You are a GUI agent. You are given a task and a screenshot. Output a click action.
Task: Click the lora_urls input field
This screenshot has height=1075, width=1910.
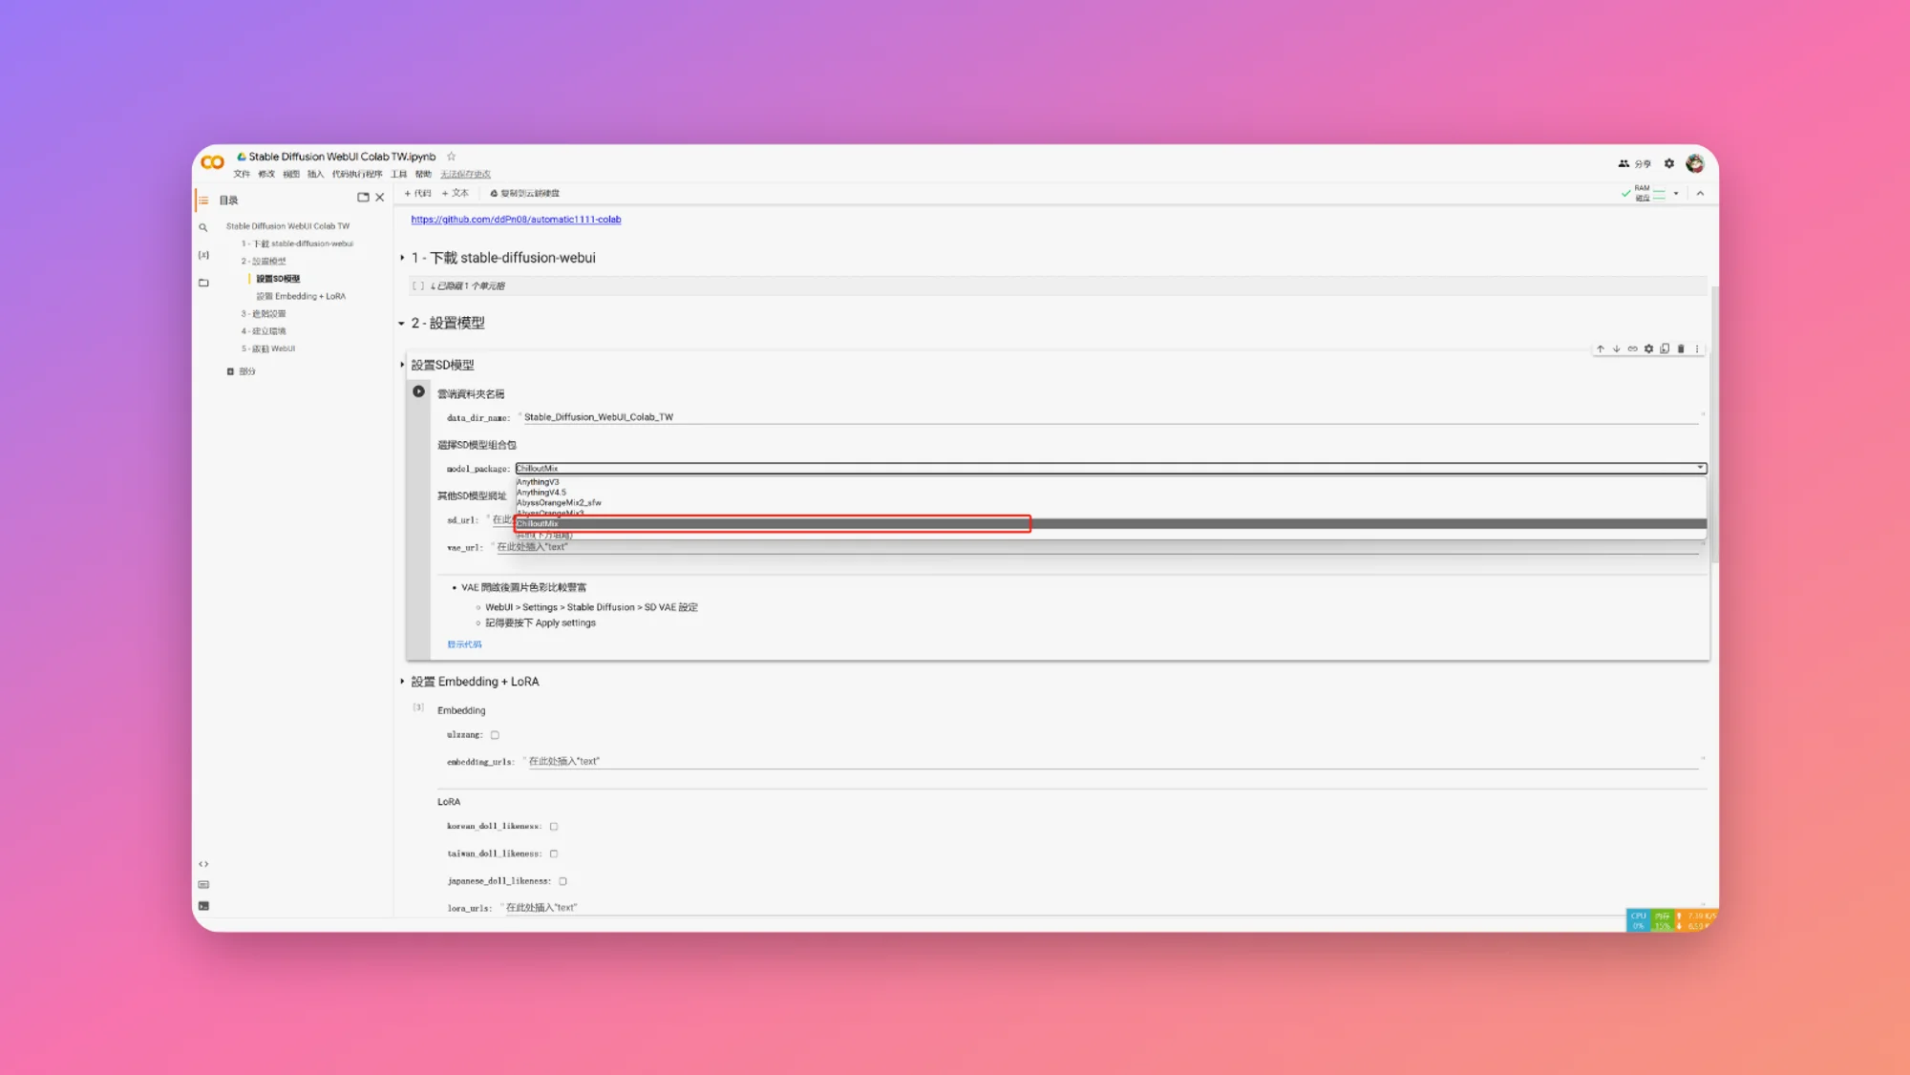click(x=1102, y=908)
